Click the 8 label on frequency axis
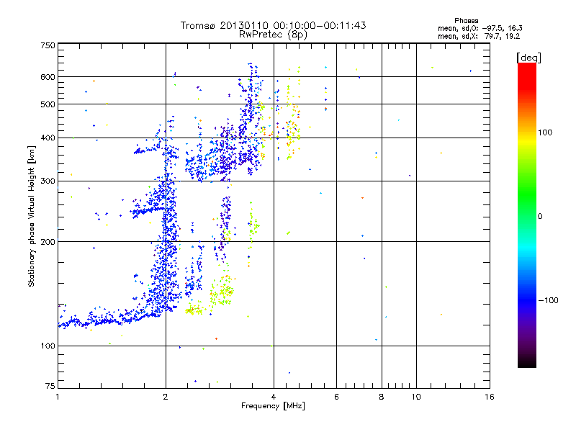The width and height of the screenshot is (576, 432). tap(382, 397)
